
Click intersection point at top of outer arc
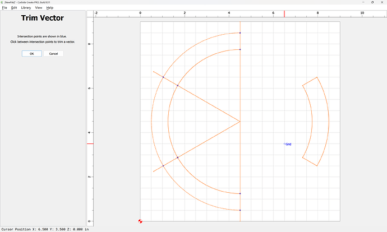(240, 33)
